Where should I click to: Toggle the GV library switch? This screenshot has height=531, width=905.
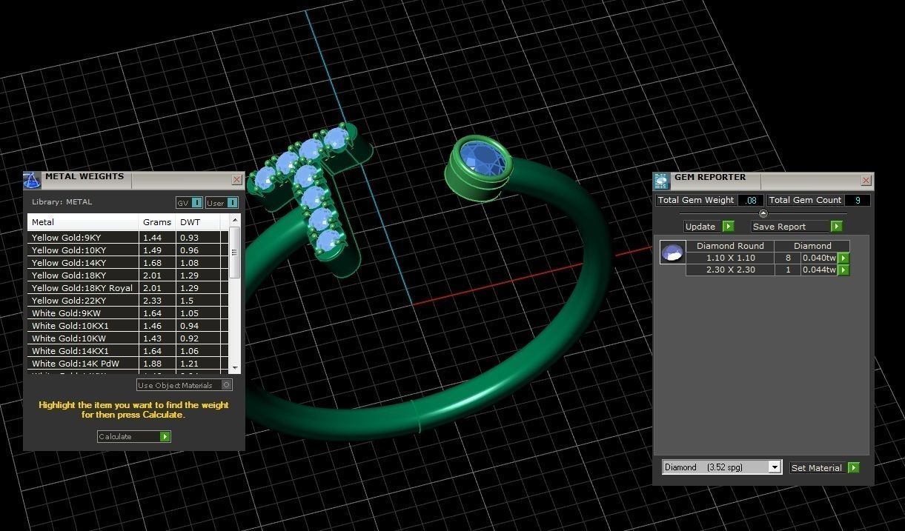click(189, 203)
